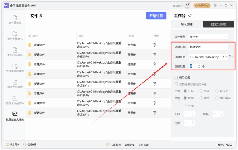Tick 仅使用编号作为文件名 checkbox
238x150 pixels.
[176, 84]
